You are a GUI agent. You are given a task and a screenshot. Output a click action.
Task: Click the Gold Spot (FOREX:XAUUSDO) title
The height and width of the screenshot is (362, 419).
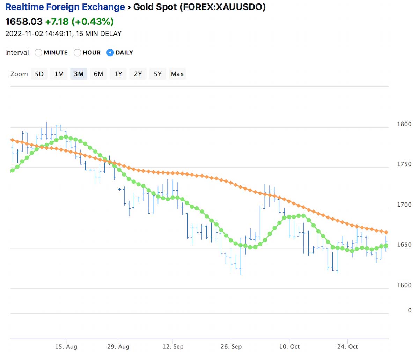[x=199, y=7]
